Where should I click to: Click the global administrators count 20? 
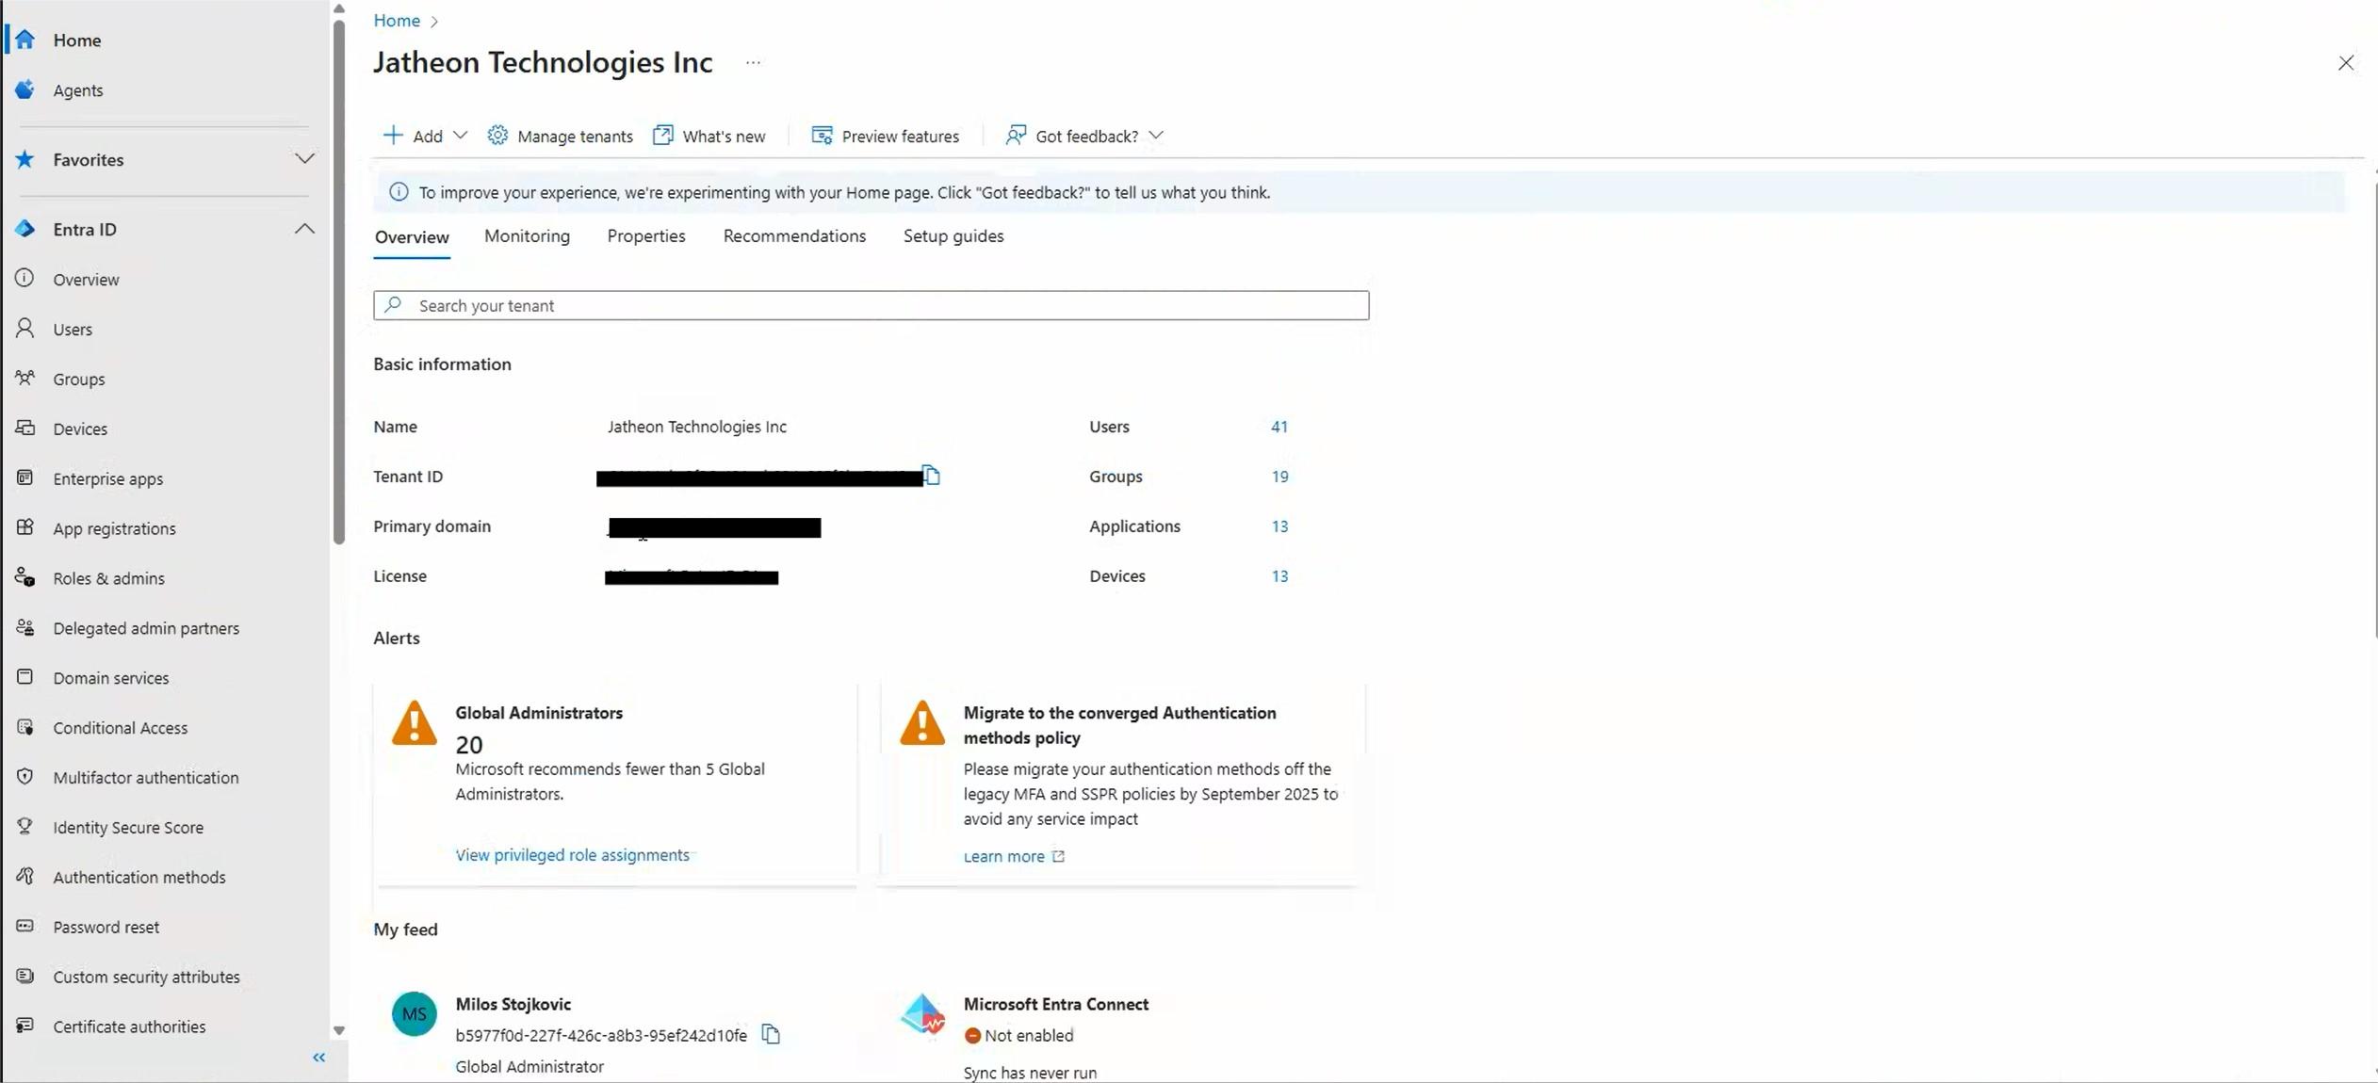coord(469,745)
